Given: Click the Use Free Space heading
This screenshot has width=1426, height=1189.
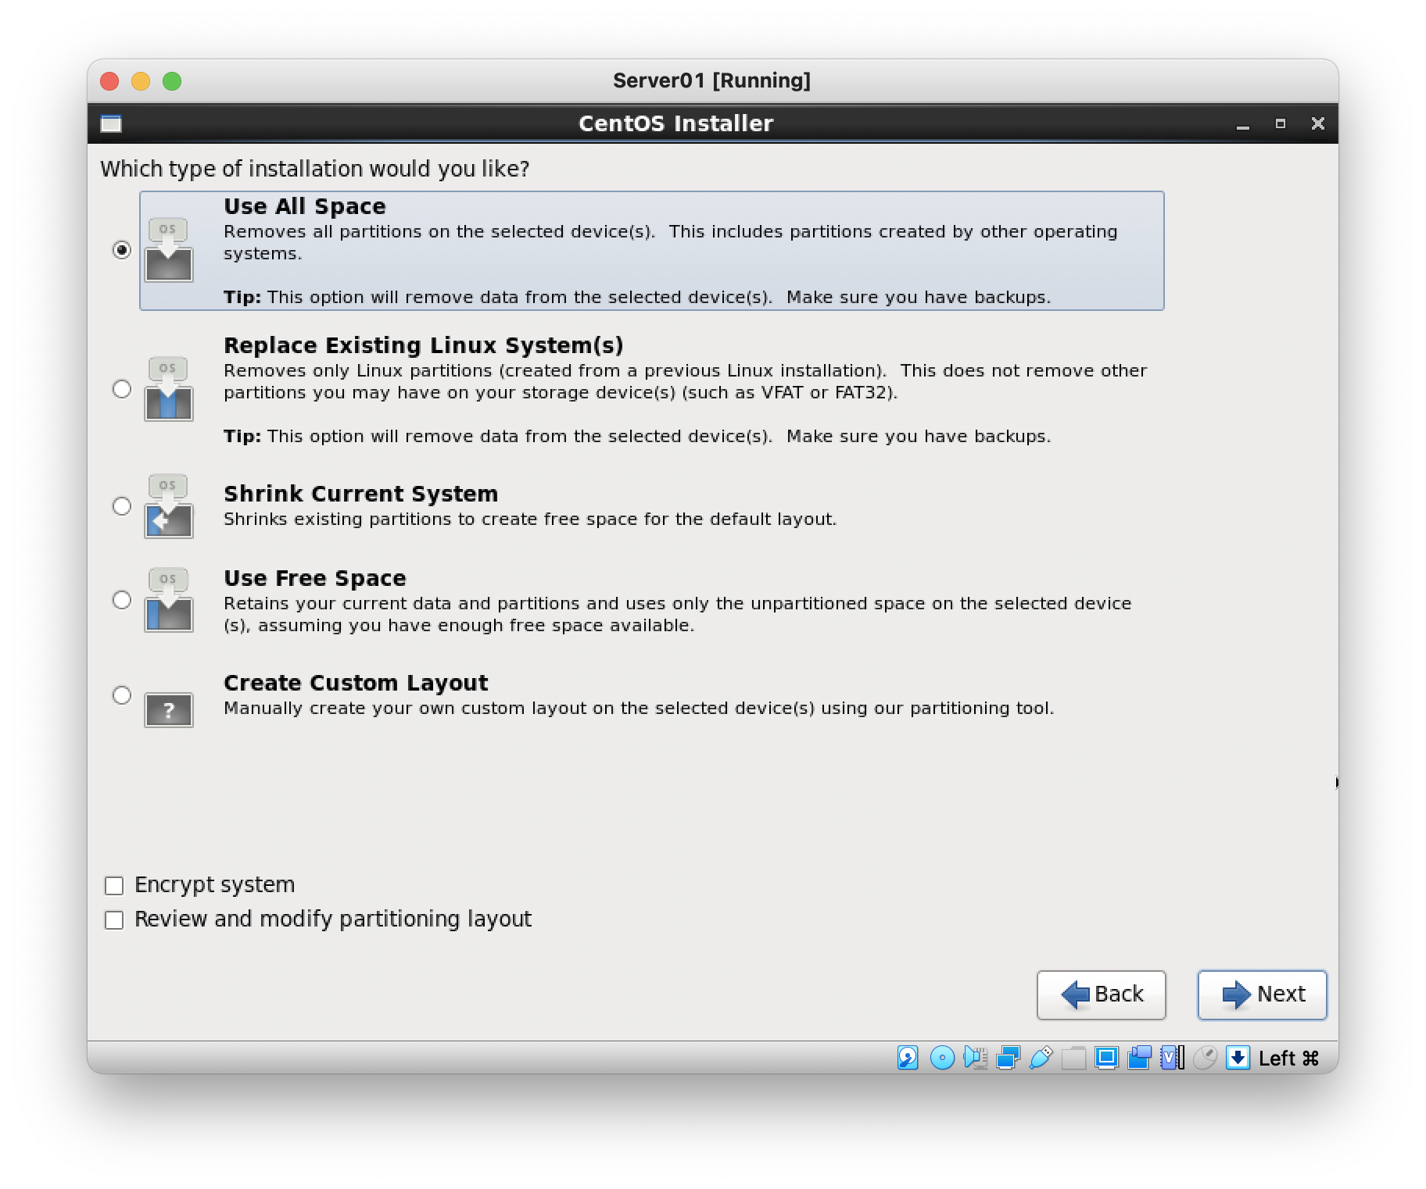Looking at the screenshot, I should (315, 578).
